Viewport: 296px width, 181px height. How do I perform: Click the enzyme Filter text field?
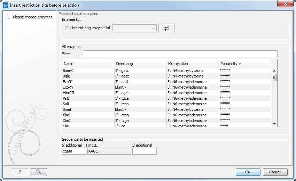click(x=180, y=54)
